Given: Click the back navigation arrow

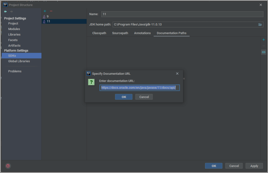Looking at the screenshot, I should click(6, 11).
